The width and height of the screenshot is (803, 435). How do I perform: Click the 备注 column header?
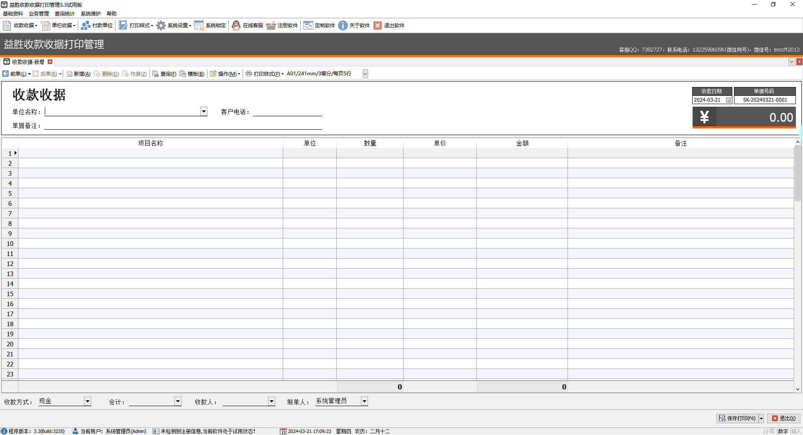coord(681,143)
